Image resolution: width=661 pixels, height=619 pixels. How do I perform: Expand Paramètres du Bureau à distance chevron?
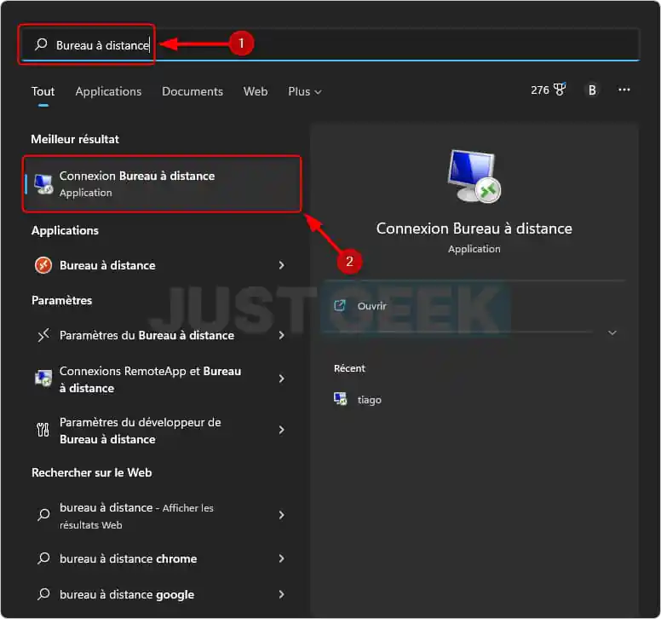point(282,335)
